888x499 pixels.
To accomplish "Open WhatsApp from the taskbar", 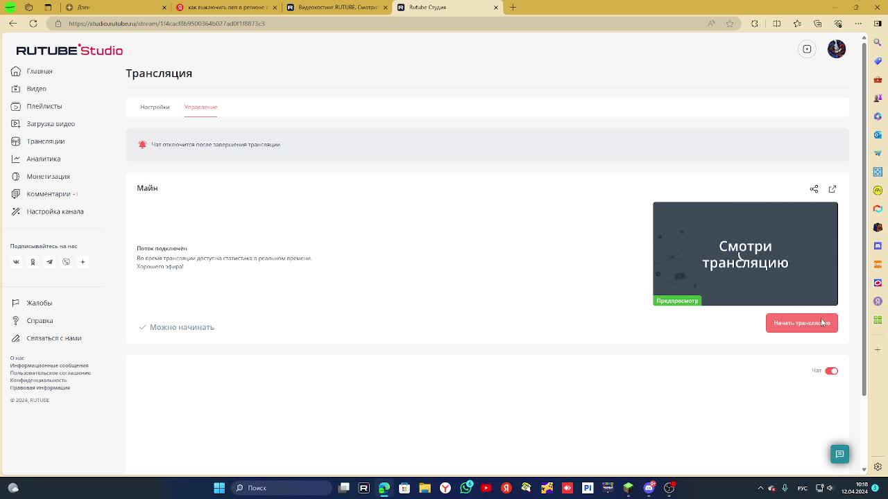I will tap(466, 487).
